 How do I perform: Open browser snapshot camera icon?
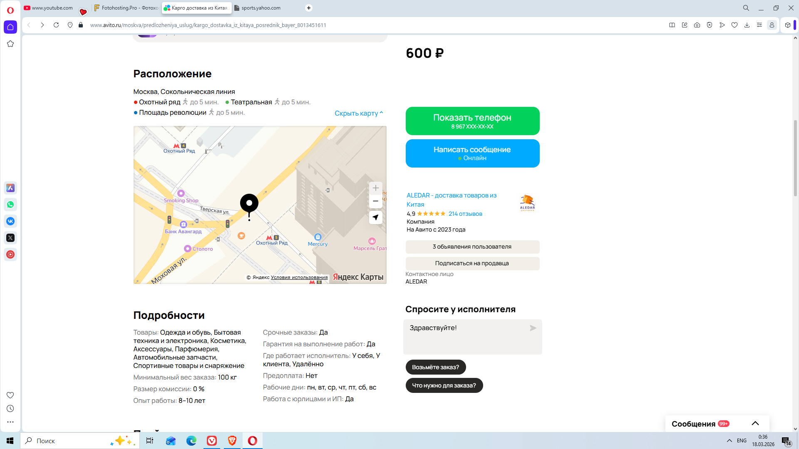(x=697, y=25)
